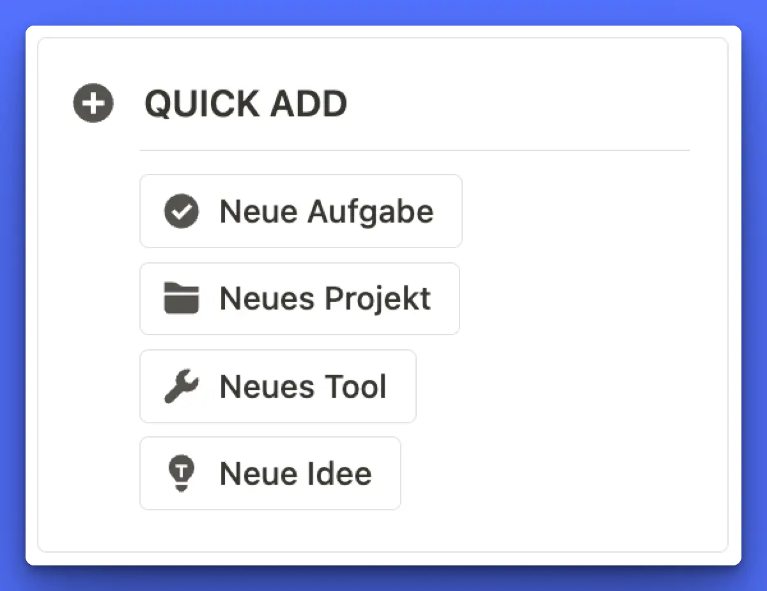This screenshot has height=591, width=767.
Task: Click the wrench icon in Neues Tool
Action: click(182, 387)
